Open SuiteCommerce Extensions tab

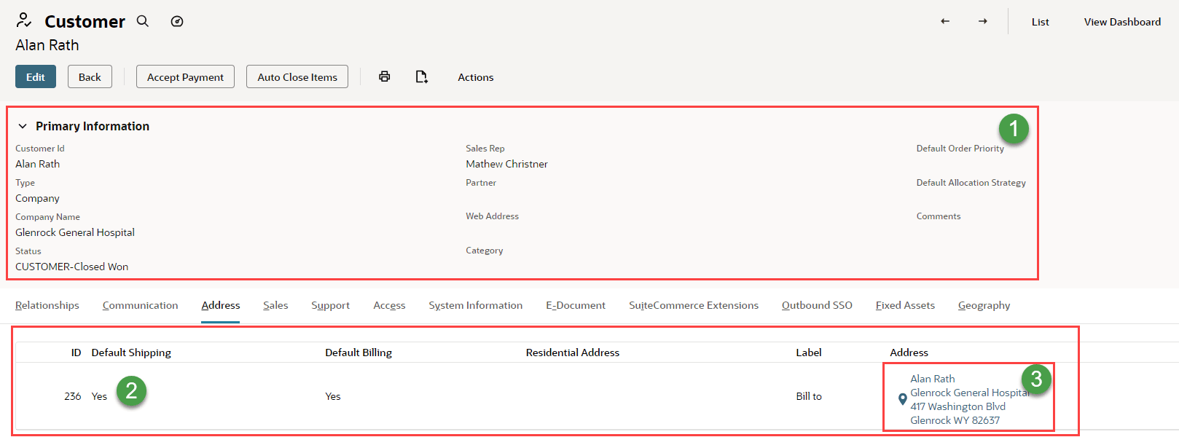[x=694, y=305]
